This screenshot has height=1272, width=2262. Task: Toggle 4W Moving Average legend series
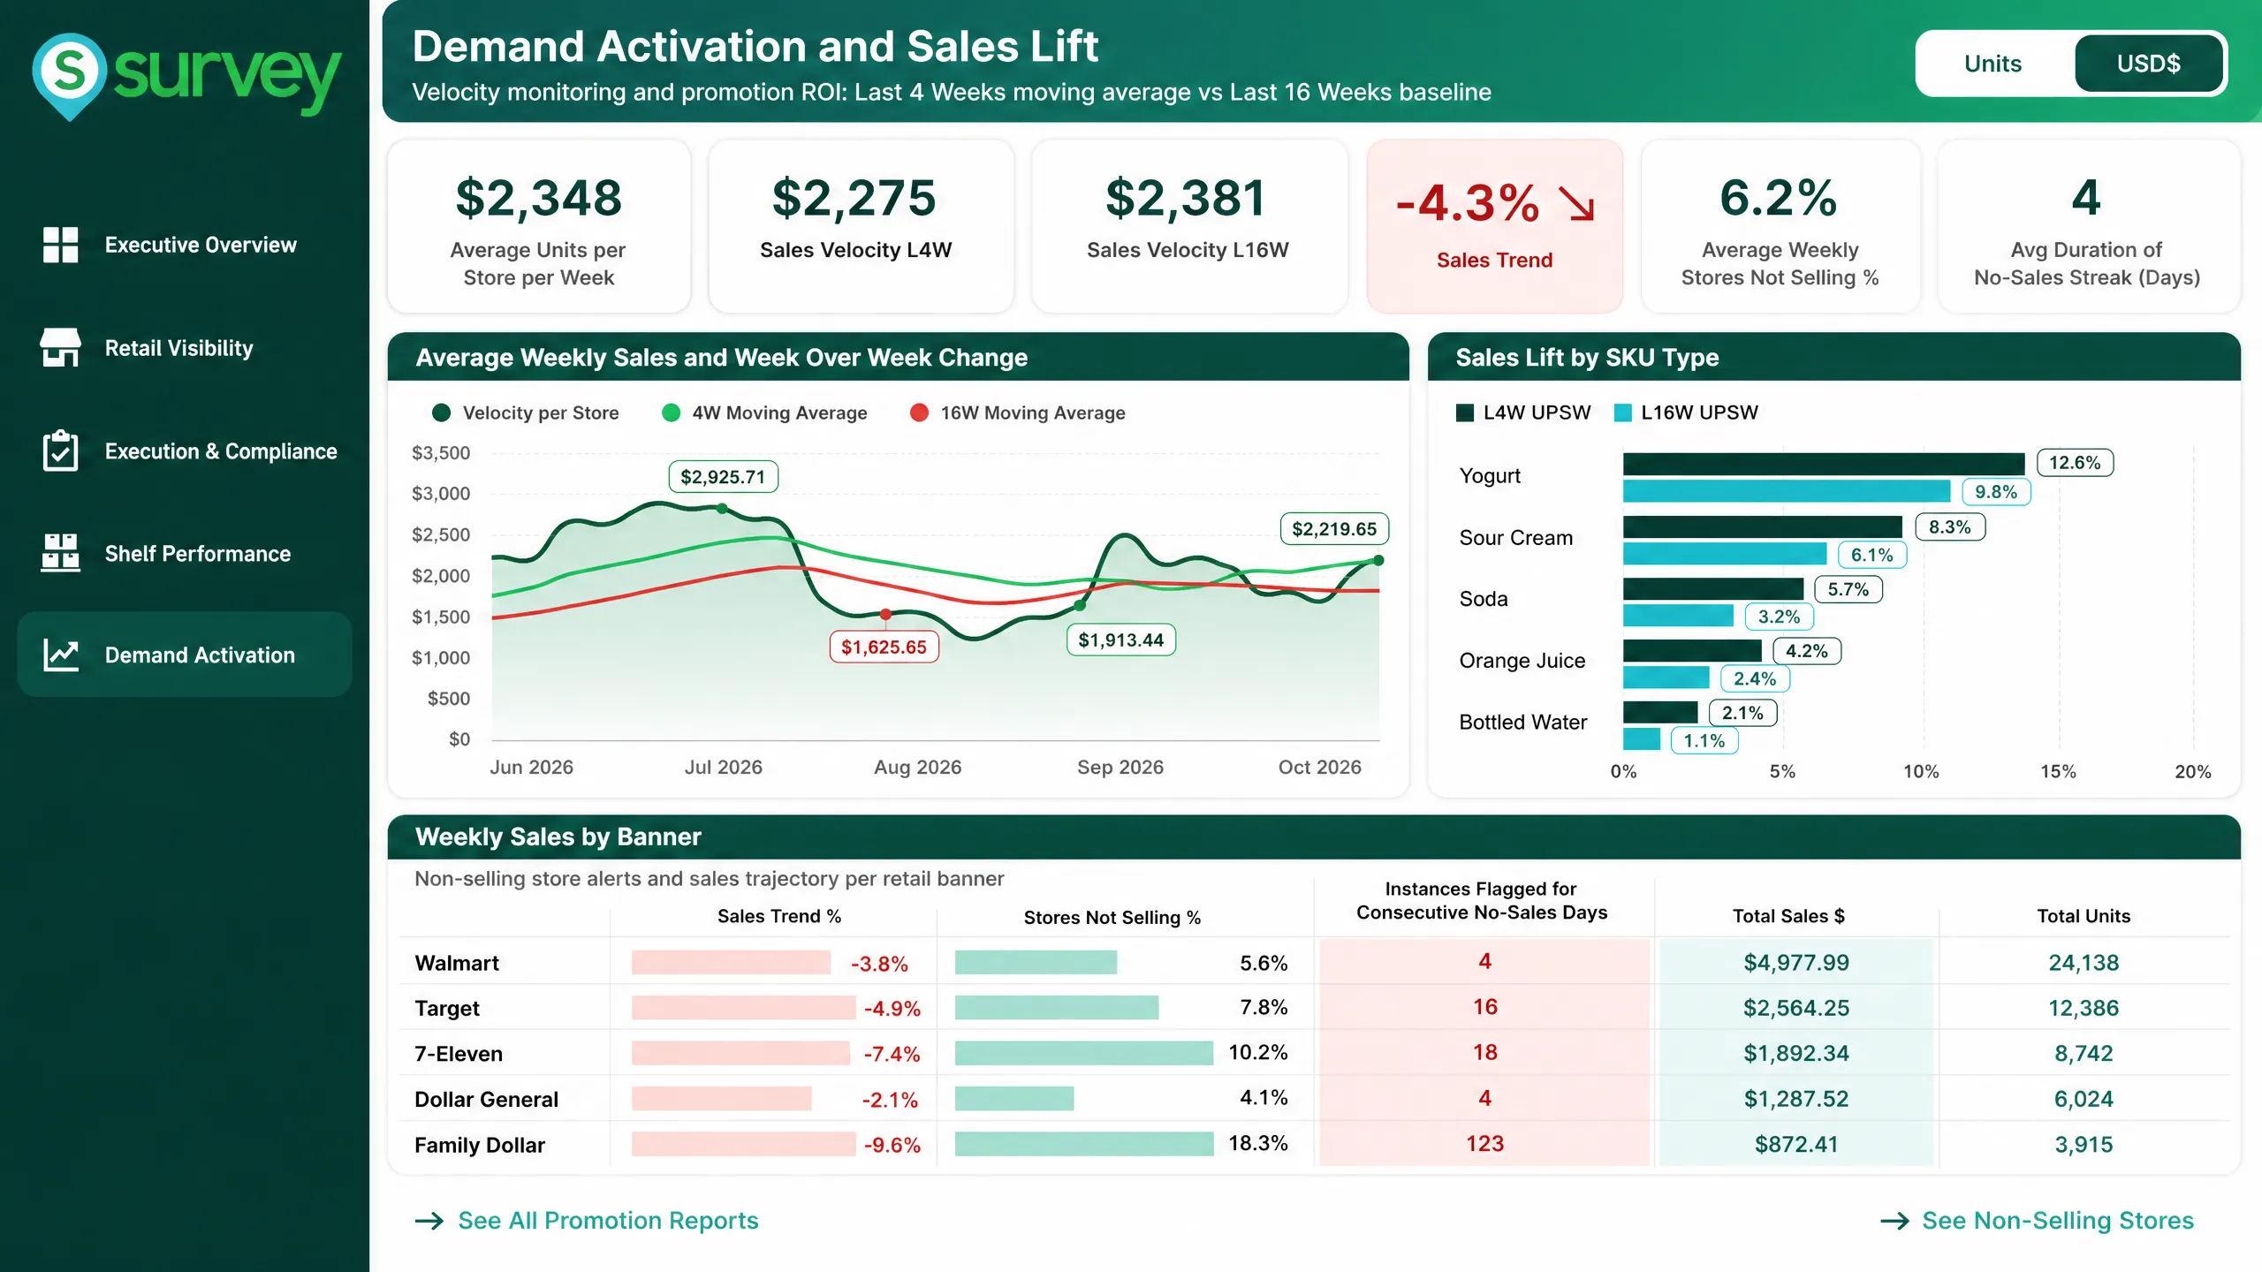click(765, 413)
